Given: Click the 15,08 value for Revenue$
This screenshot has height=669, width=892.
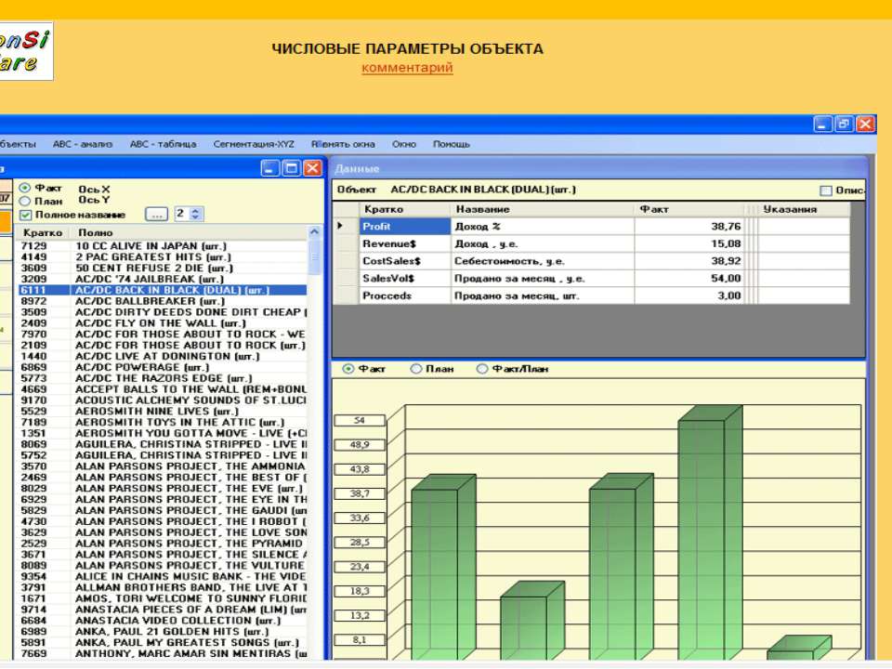Looking at the screenshot, I should 726,244.
